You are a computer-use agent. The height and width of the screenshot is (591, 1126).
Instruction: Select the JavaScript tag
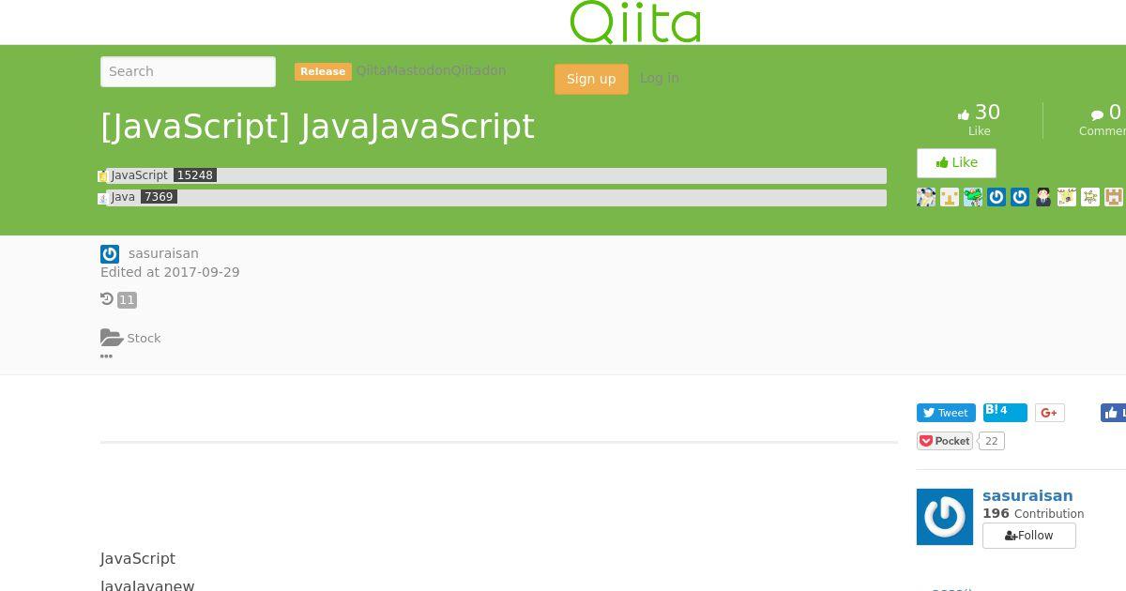pyautogui.click(x=139, y=175)
